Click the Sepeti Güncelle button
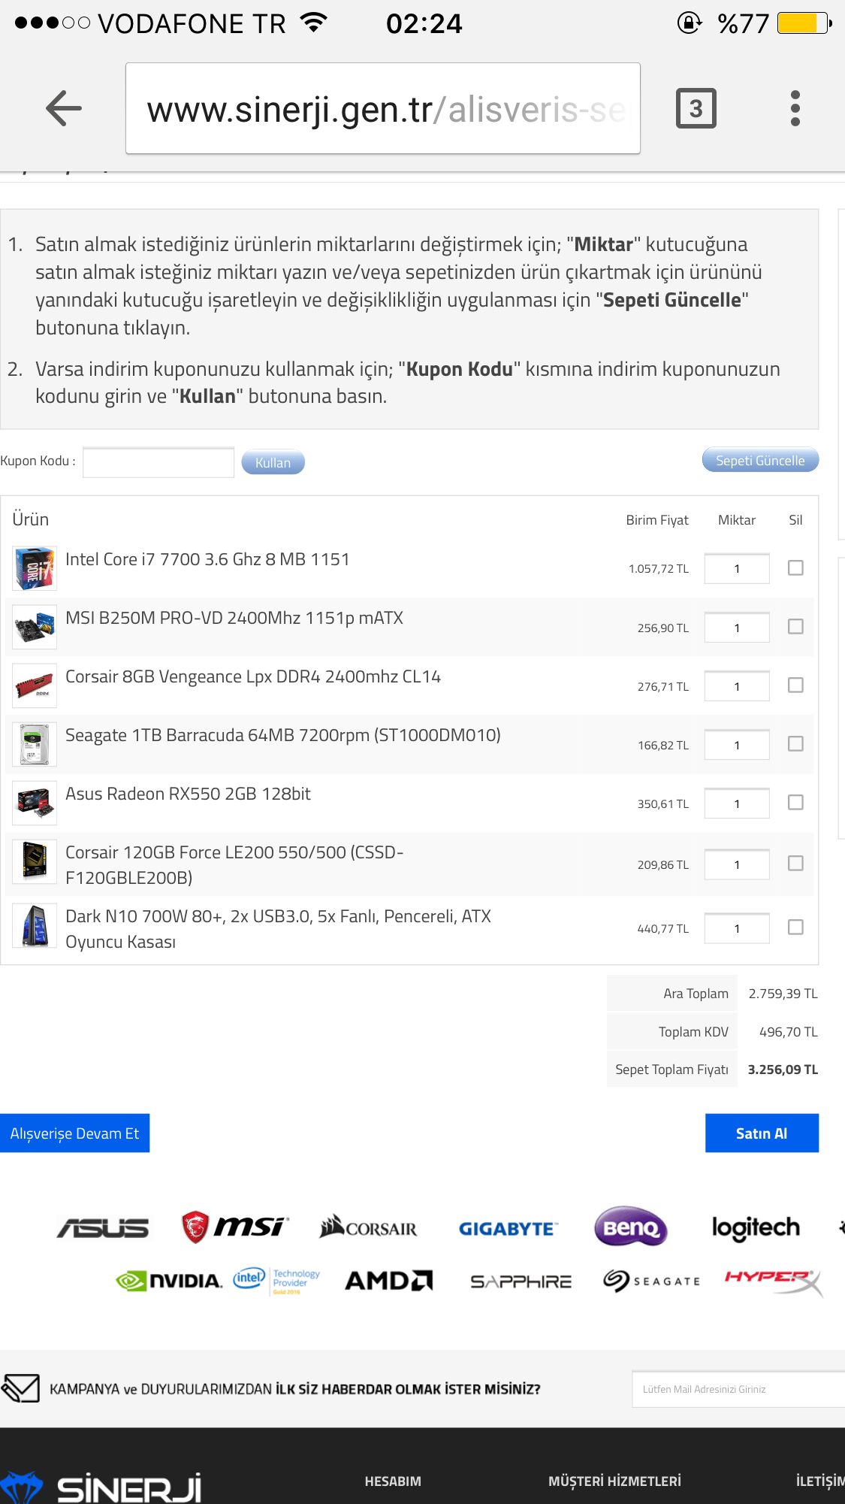 click(x=759, y=461)
